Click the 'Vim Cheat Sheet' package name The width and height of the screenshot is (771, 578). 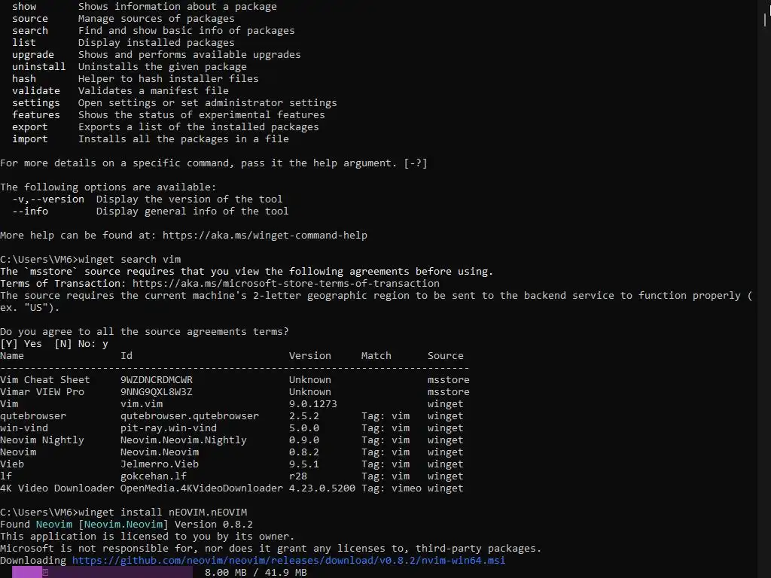pyautogui.click(x=45, y=380)
